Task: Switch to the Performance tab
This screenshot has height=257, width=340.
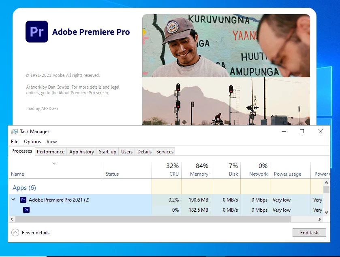Action: click(51, 151)
